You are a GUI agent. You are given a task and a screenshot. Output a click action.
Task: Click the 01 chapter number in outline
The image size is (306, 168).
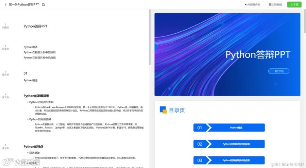coord(26,73)
